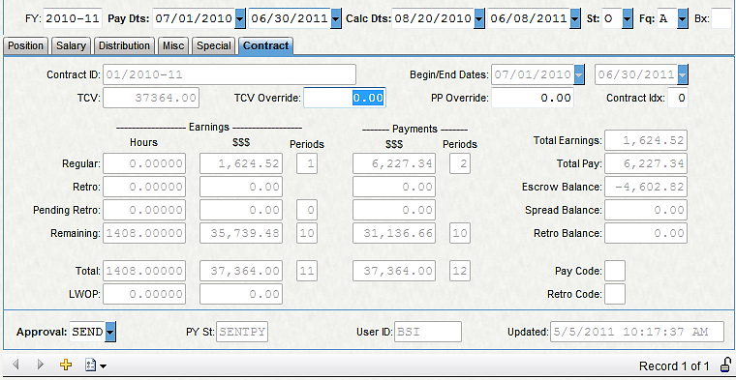Click the Total earnings periods box 11
Screen dimensions: 736x380
307,271
